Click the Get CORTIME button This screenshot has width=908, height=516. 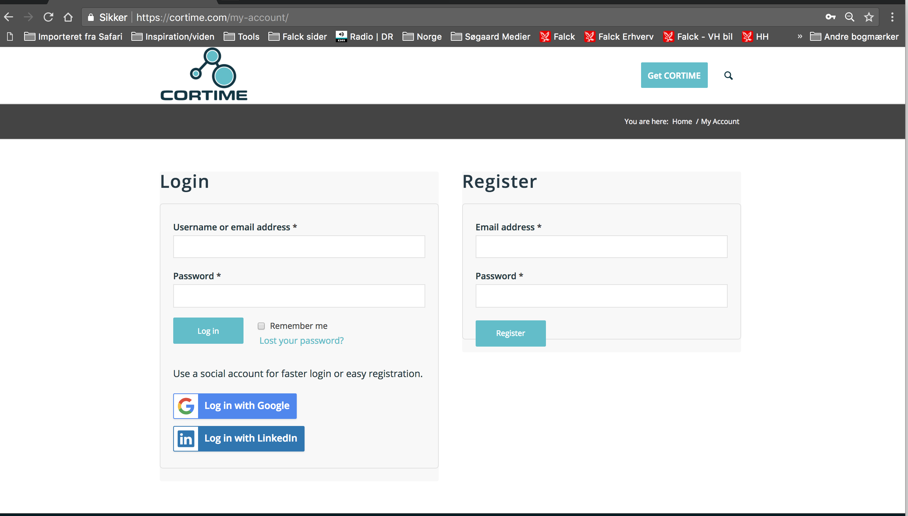[x=674, y=75]
